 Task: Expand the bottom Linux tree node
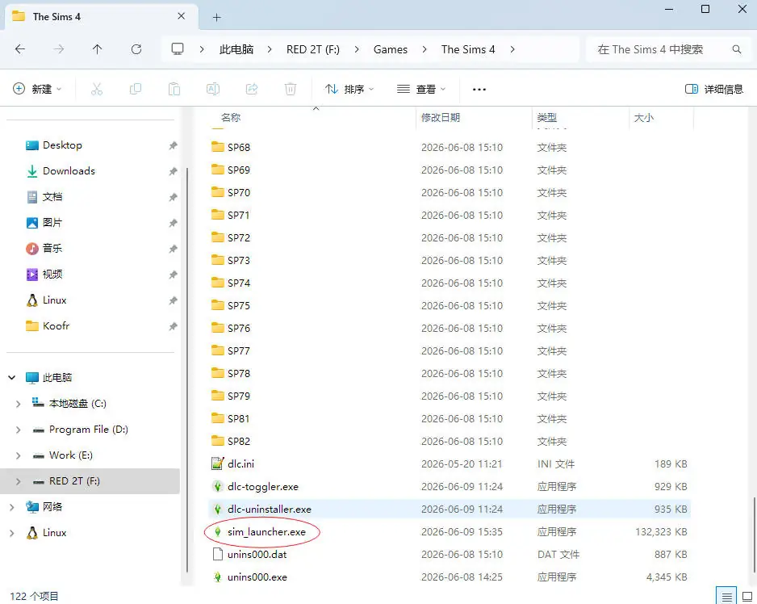12,533
